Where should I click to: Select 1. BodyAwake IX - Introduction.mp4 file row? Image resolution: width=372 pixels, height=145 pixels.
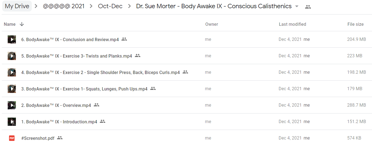(x=186, y=122)
